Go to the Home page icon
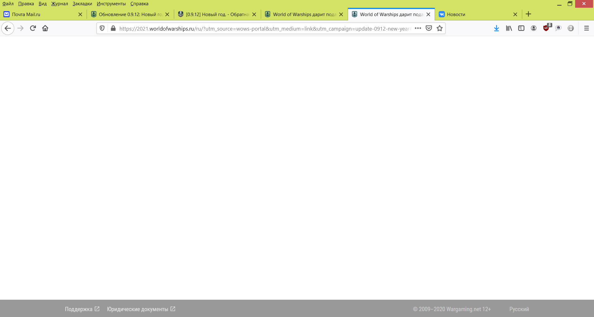The height and width of the screenshot is (317, 594). coord(45,28)
